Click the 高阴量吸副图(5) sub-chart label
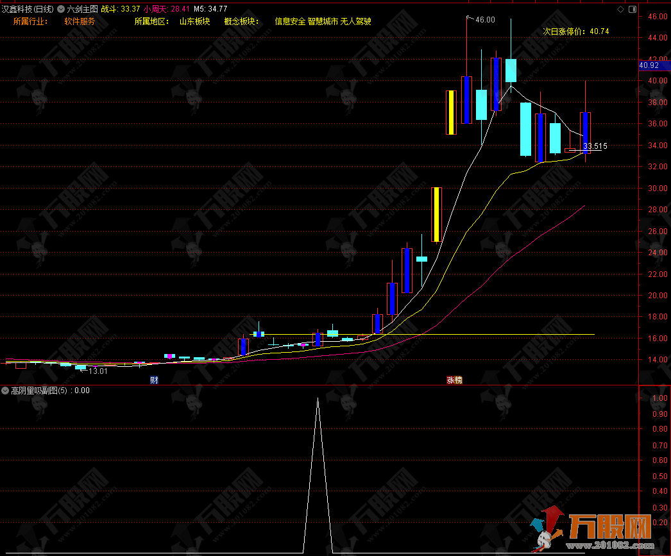Viewport: 671px width, 556px height. (x=39, y=391)
